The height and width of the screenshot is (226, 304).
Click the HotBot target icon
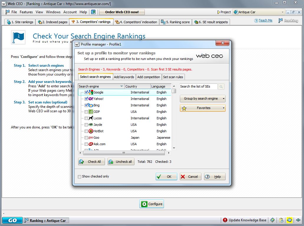91,131
